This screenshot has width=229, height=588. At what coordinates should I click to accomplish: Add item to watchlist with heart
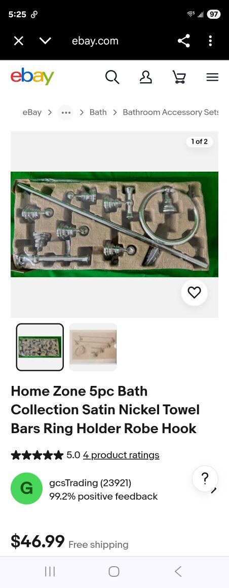(x=194, y=292)
